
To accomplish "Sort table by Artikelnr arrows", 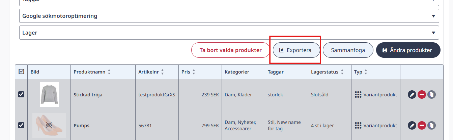I will [163, 72].
